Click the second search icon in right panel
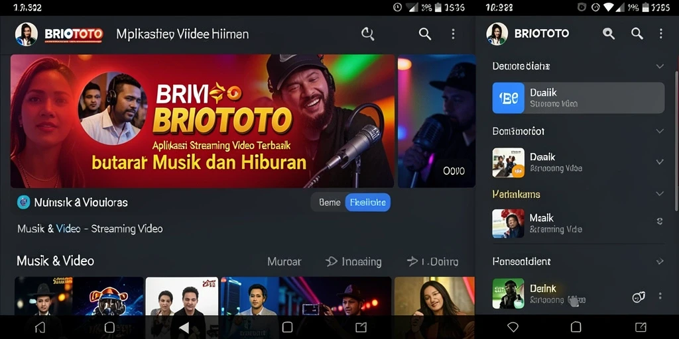Image resolution: width=679 pixels, height=339 pixels. tap(637, 34)
